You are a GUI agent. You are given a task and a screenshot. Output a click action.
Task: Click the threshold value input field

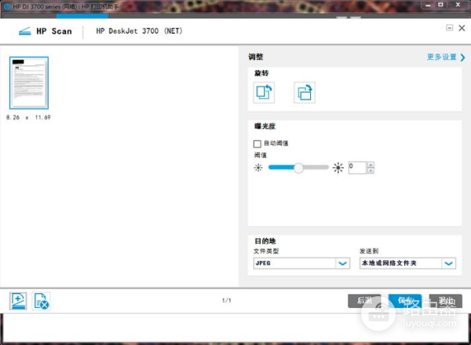(356, 167)
